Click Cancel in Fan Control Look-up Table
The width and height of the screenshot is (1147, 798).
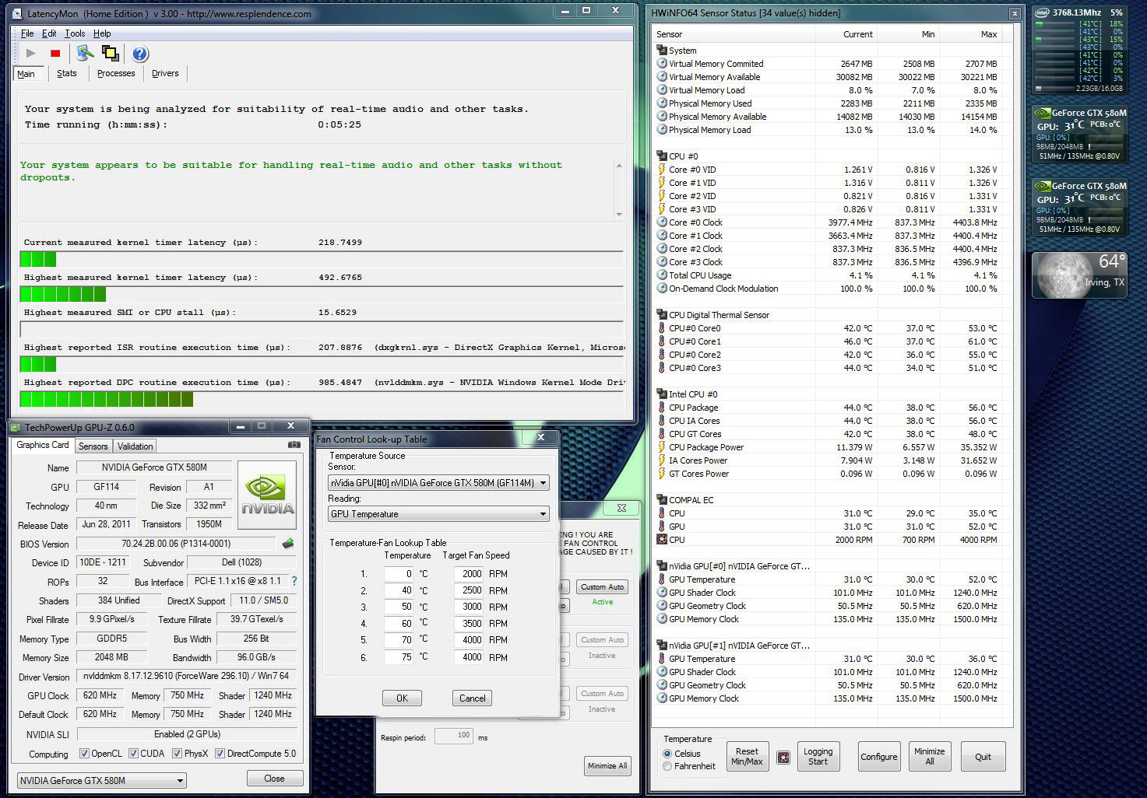(x=472, y=698)
